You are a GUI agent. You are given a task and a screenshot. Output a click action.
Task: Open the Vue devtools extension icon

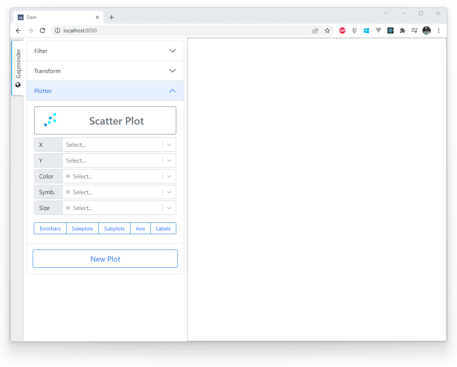pos(378,30)
